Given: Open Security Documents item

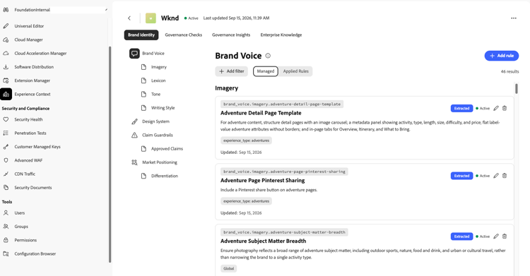Looking at the screenshot, I should [x=33, y=188].
